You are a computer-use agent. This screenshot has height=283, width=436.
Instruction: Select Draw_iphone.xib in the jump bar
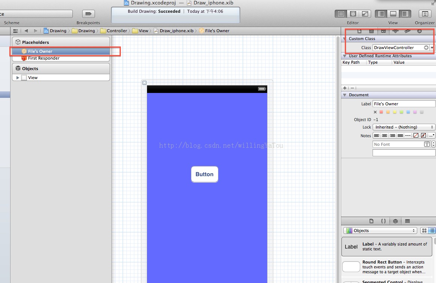click(x=176, y=31)
